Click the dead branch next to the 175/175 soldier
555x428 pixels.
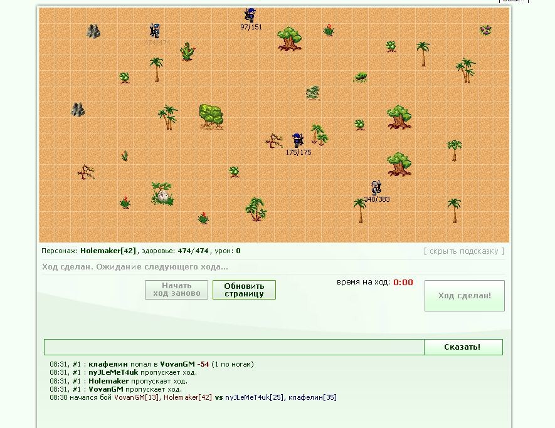[x=274, y=140]
